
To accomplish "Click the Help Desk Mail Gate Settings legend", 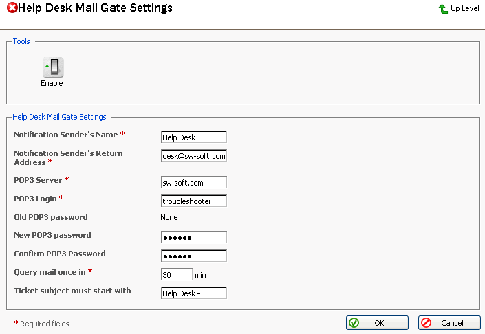I will coord(59,118).
